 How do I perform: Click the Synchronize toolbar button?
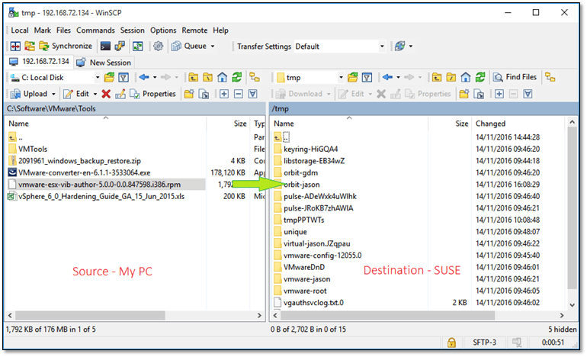click(x=66, y=46)
